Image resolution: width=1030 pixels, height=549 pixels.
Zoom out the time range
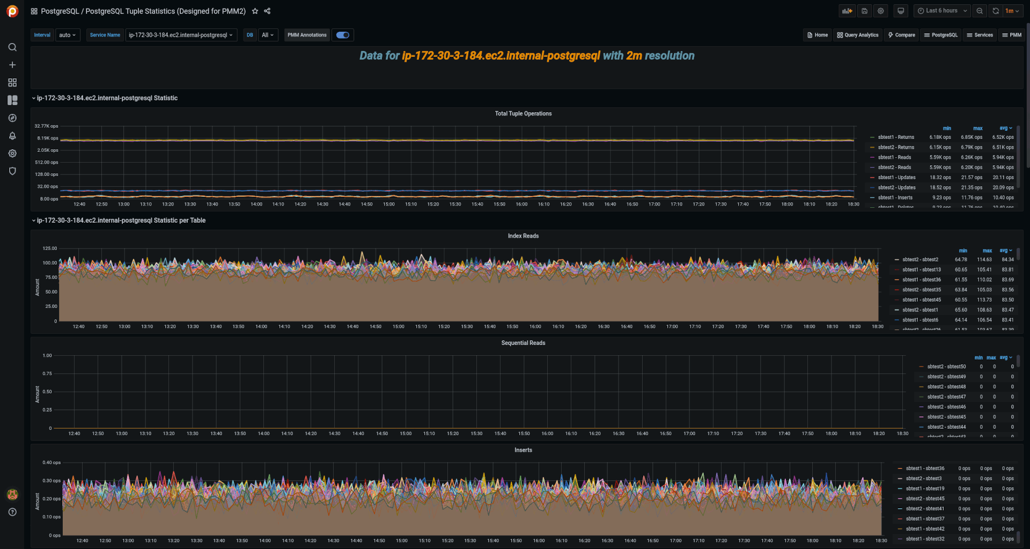click(x=980, y=11)
